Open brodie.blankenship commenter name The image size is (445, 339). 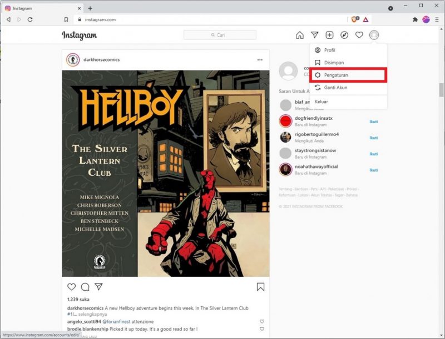[x=88, y=329]
